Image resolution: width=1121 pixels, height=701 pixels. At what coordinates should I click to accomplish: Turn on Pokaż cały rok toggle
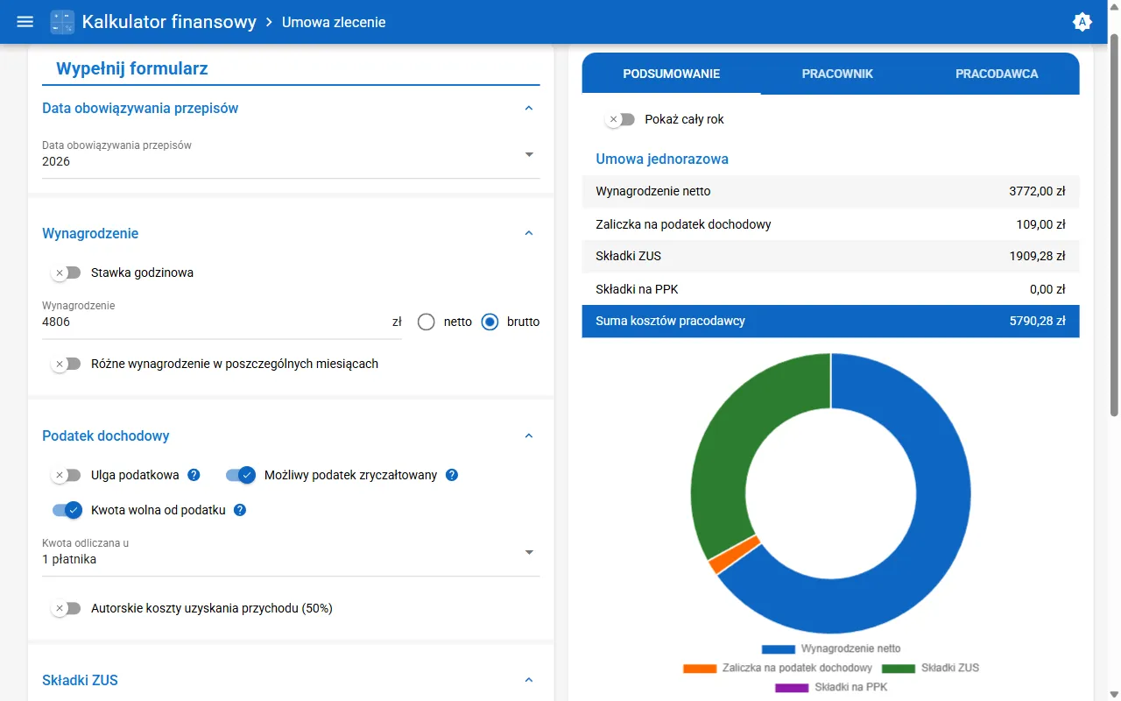(x=620, y=119)
